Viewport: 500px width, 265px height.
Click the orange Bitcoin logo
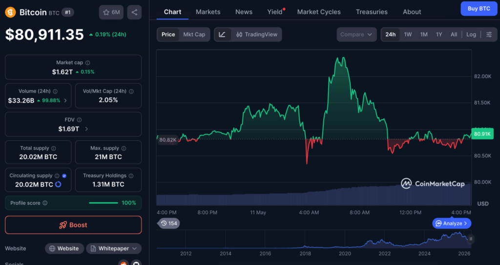[x=11, y=12]
